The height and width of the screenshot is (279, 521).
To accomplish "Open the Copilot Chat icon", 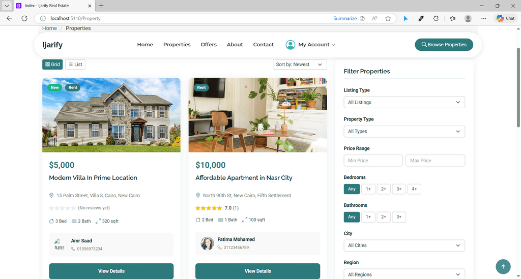I will pos(505,19).
